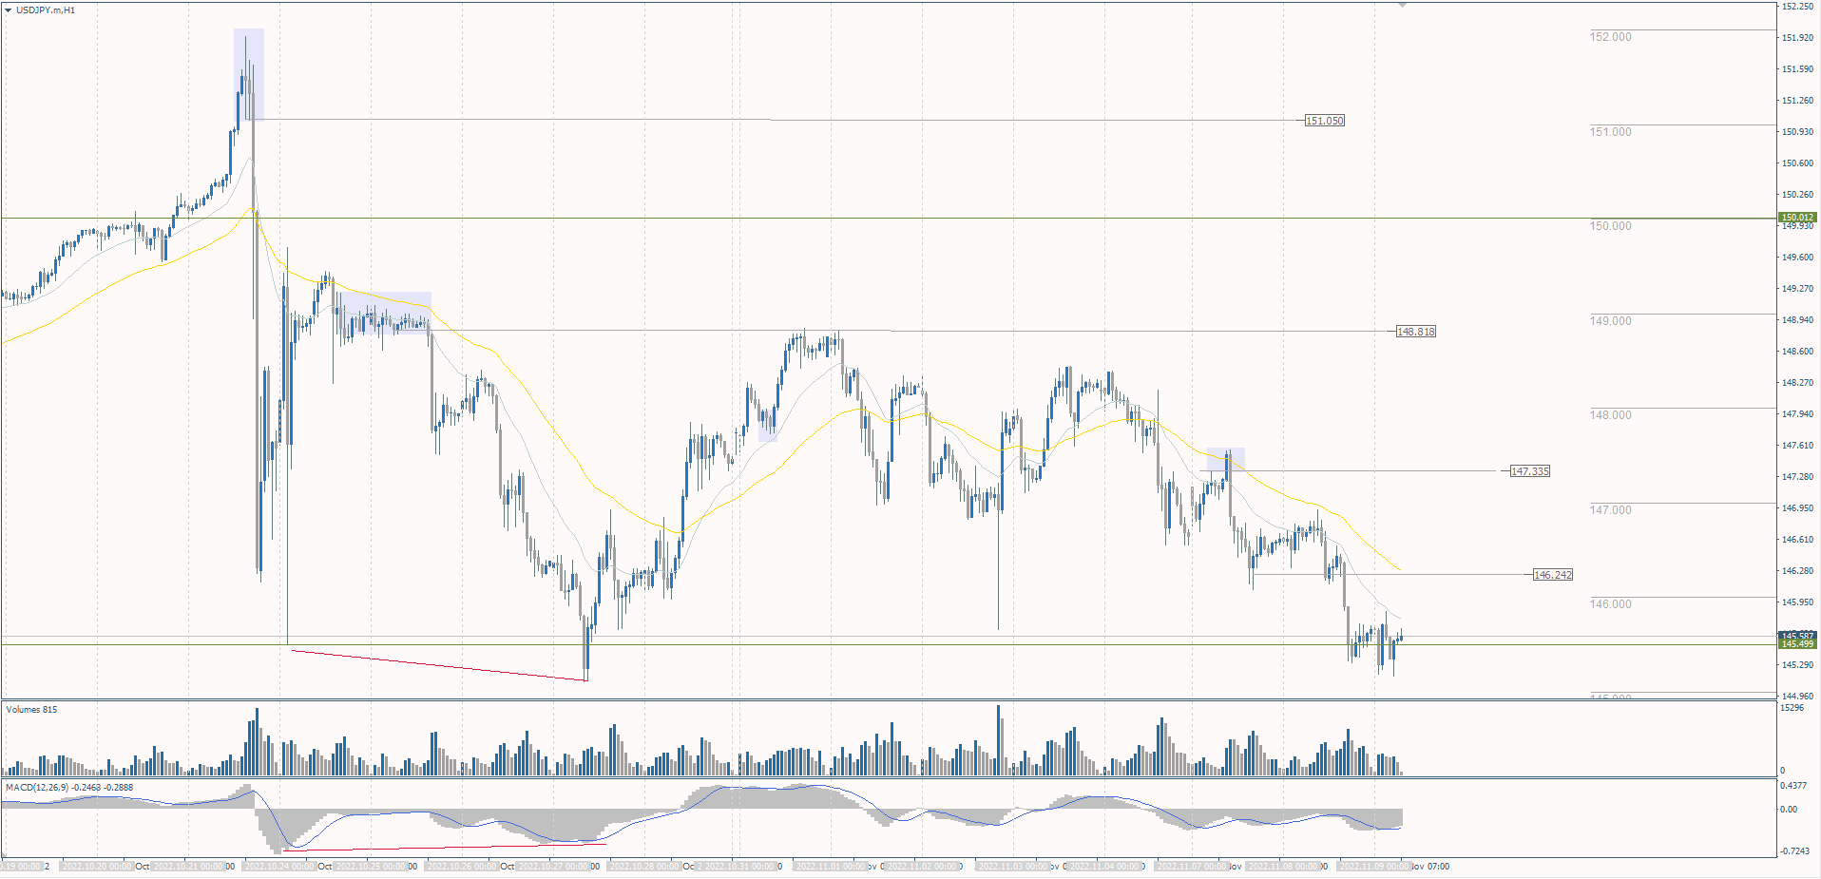The width and height of the screenshot is (1821, 879).
Task: Select the 148.818 price level label
Action: [1416, 332]
